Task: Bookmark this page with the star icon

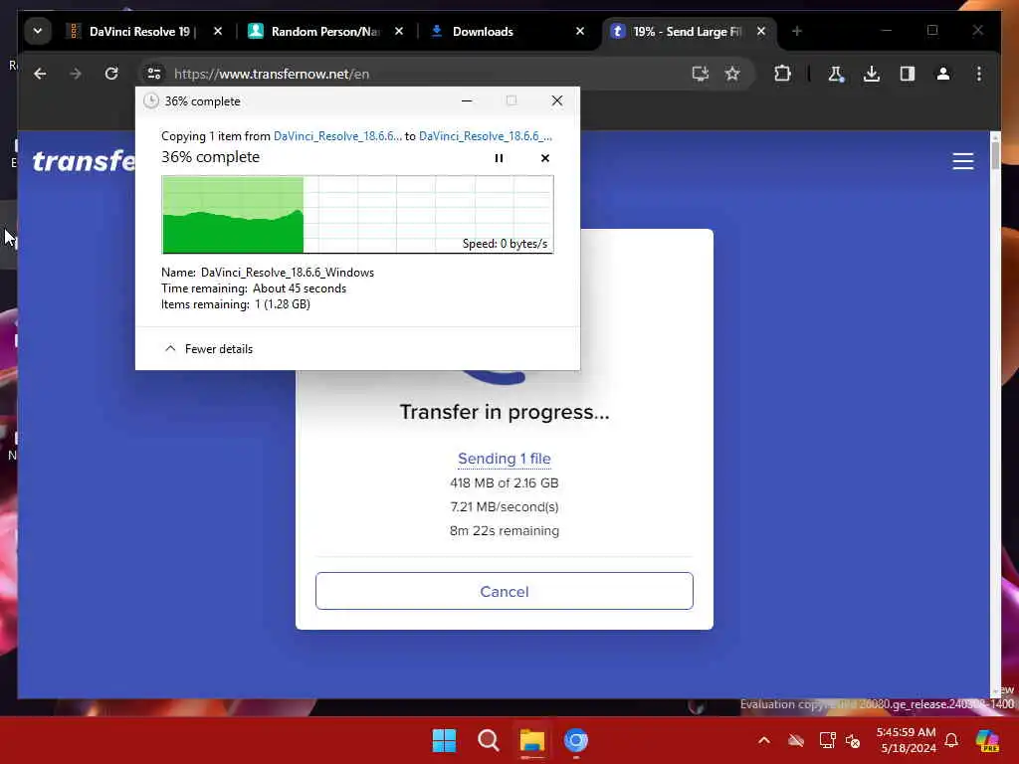Action: point(732,74)
